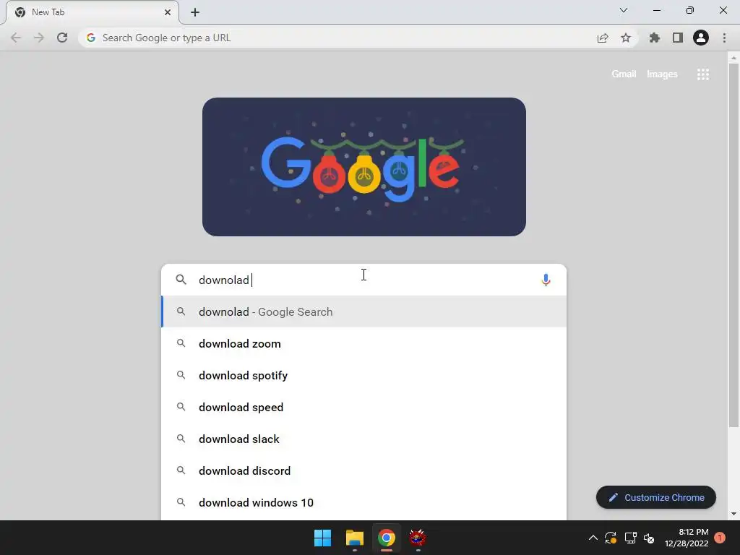The height and width of the screenshot is (555, 740).
Task: Open the sync status tray icon
Action: pyautogui.click(x=611, y=538)
